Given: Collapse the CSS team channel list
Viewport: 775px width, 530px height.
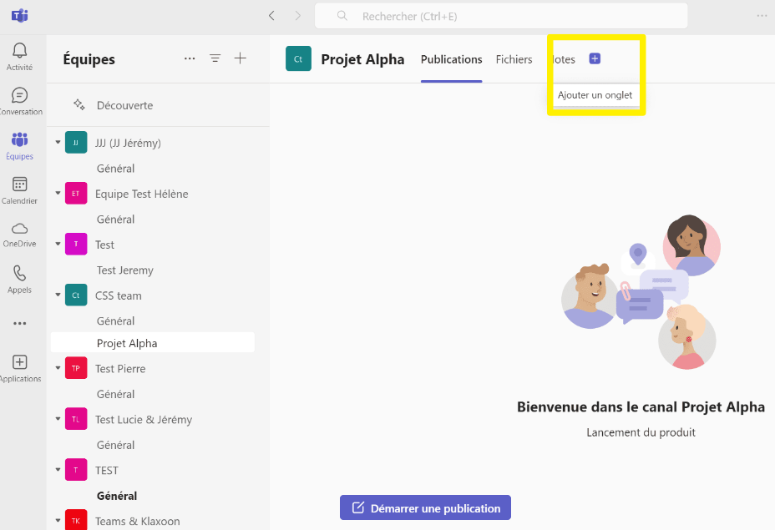Looking at the screenshot, I should tap(58, 295).
